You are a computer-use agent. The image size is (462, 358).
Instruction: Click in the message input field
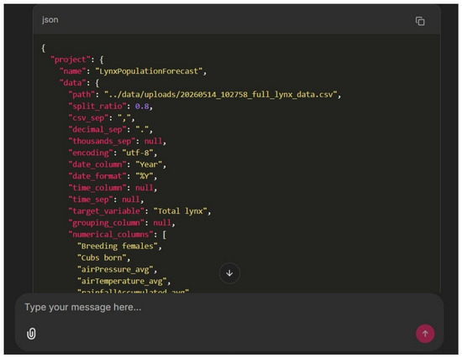point(229,308)
